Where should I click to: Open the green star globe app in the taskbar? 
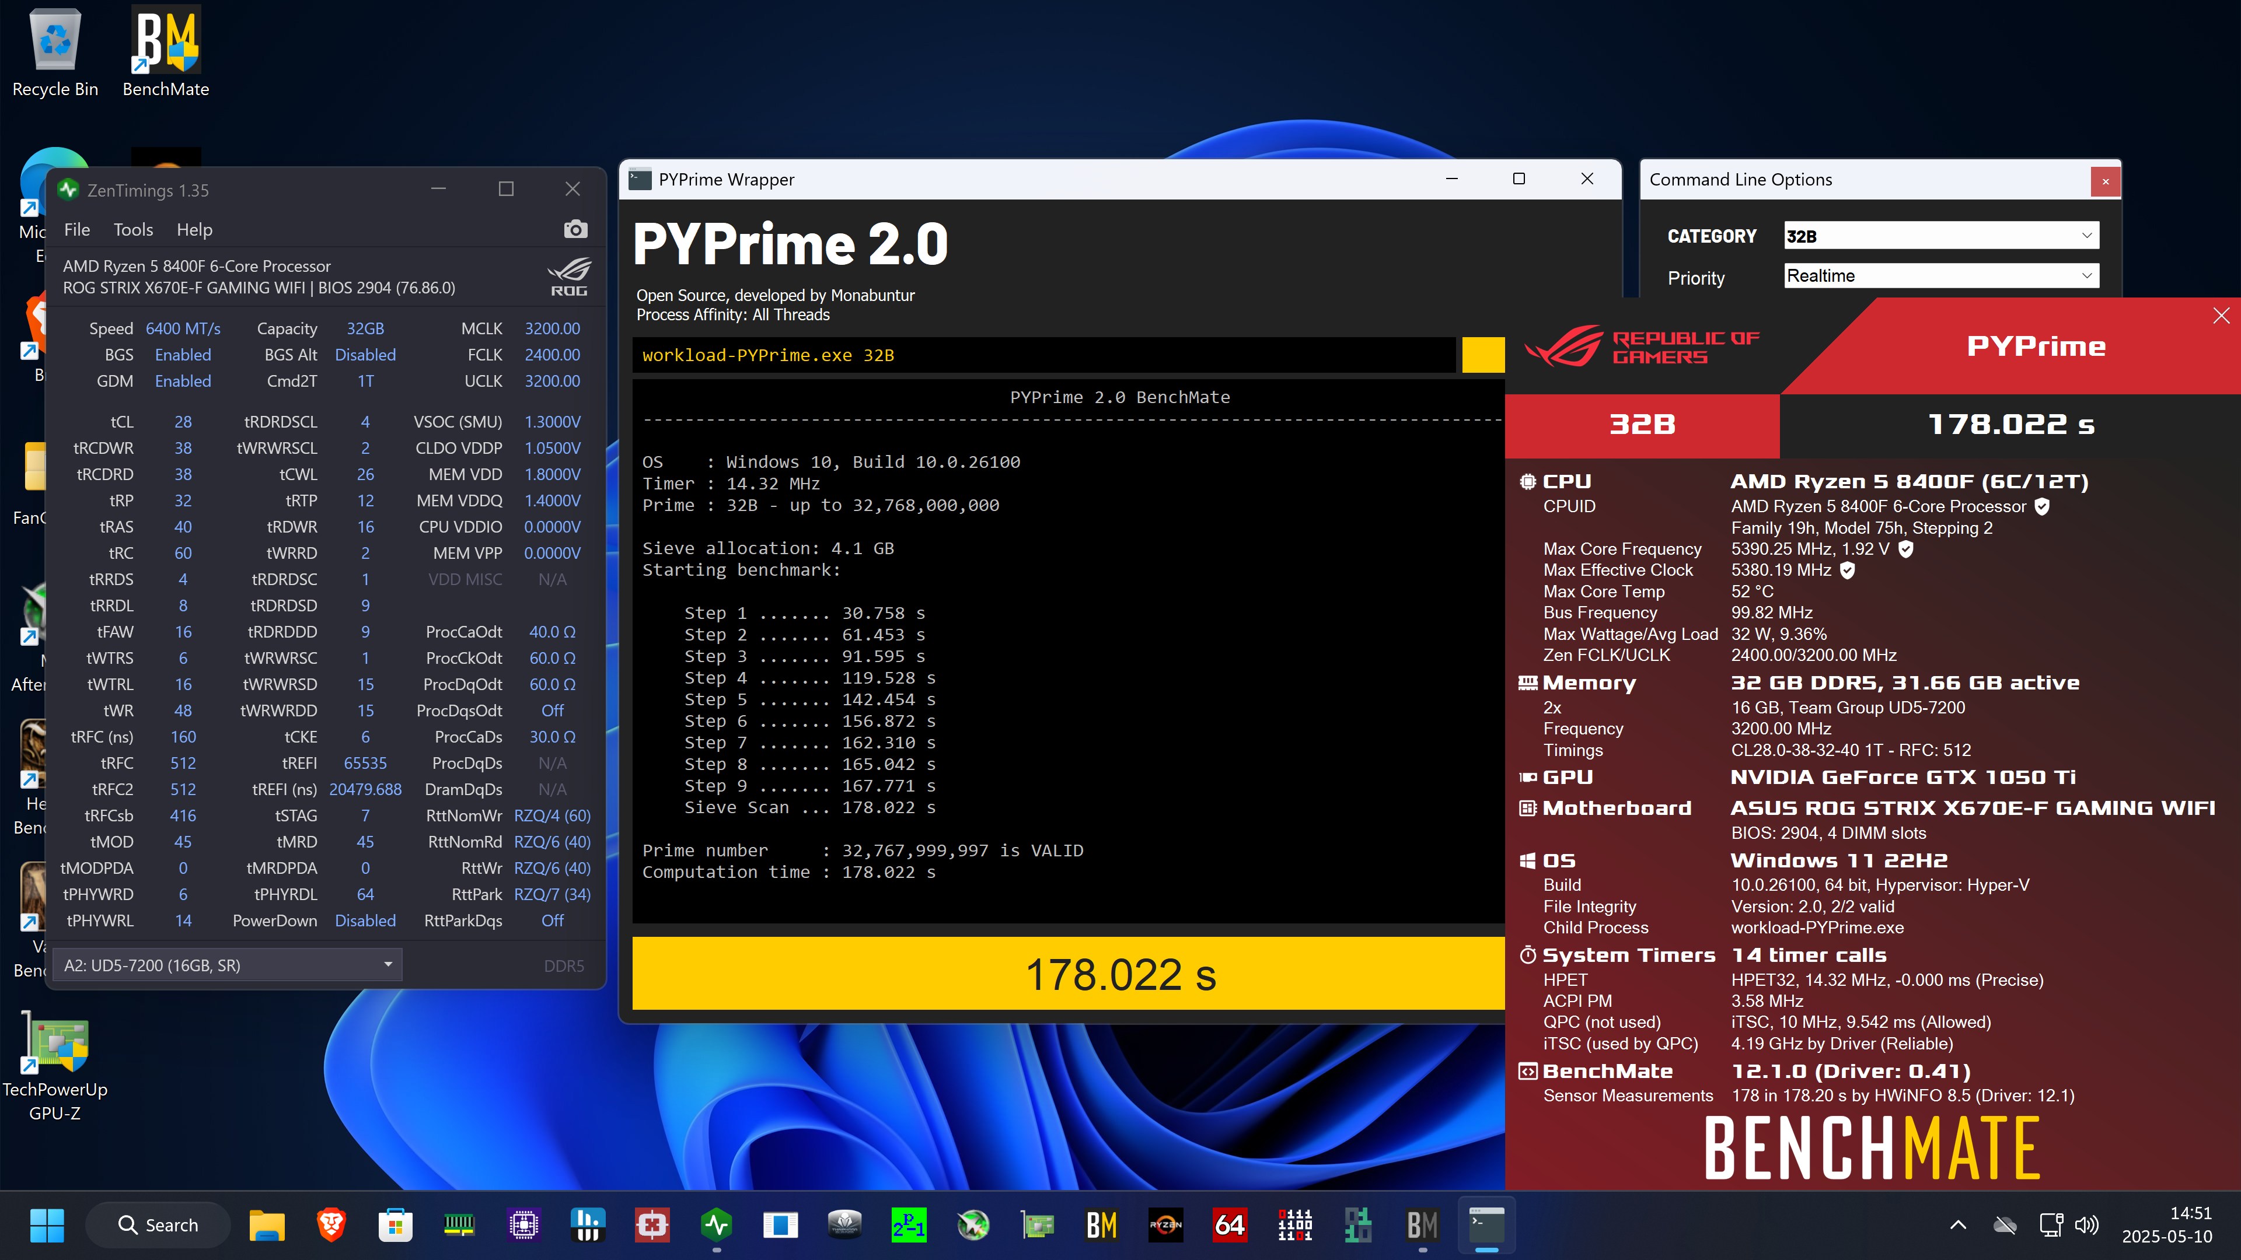tap(973, 1225)
